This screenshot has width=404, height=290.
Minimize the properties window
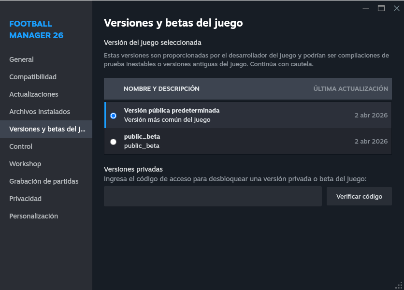pos(366,9)
